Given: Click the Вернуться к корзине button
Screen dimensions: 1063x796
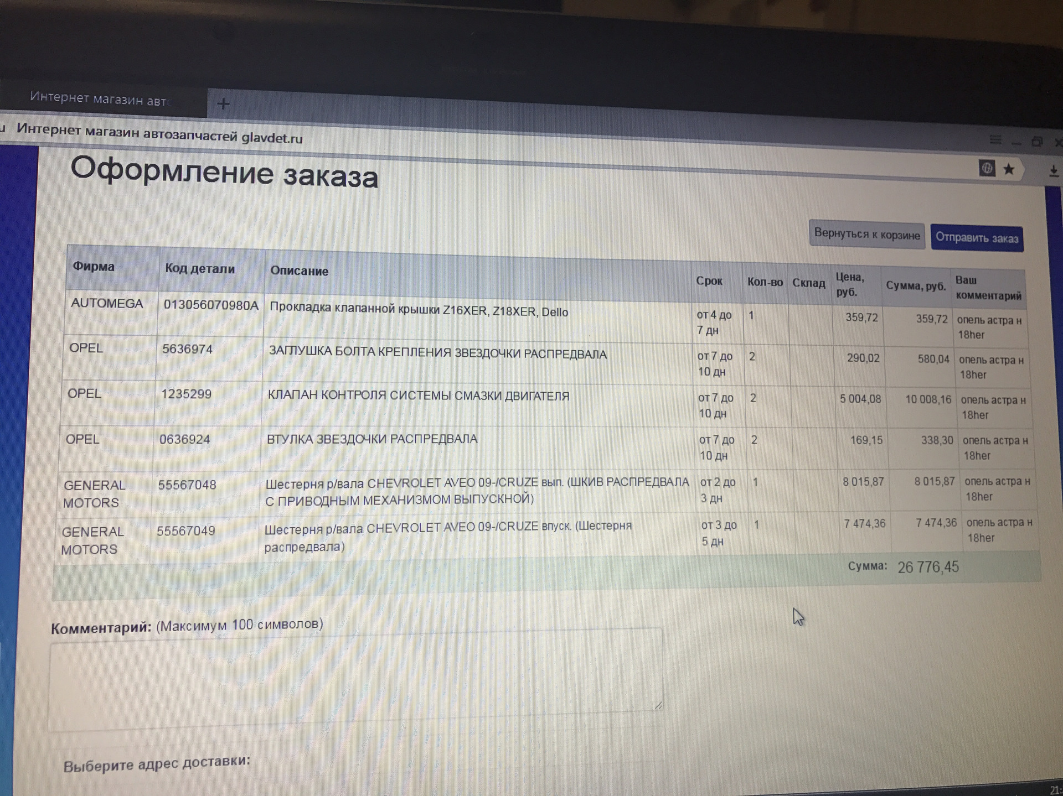Looking at the screenshot, I should [867, 235].
